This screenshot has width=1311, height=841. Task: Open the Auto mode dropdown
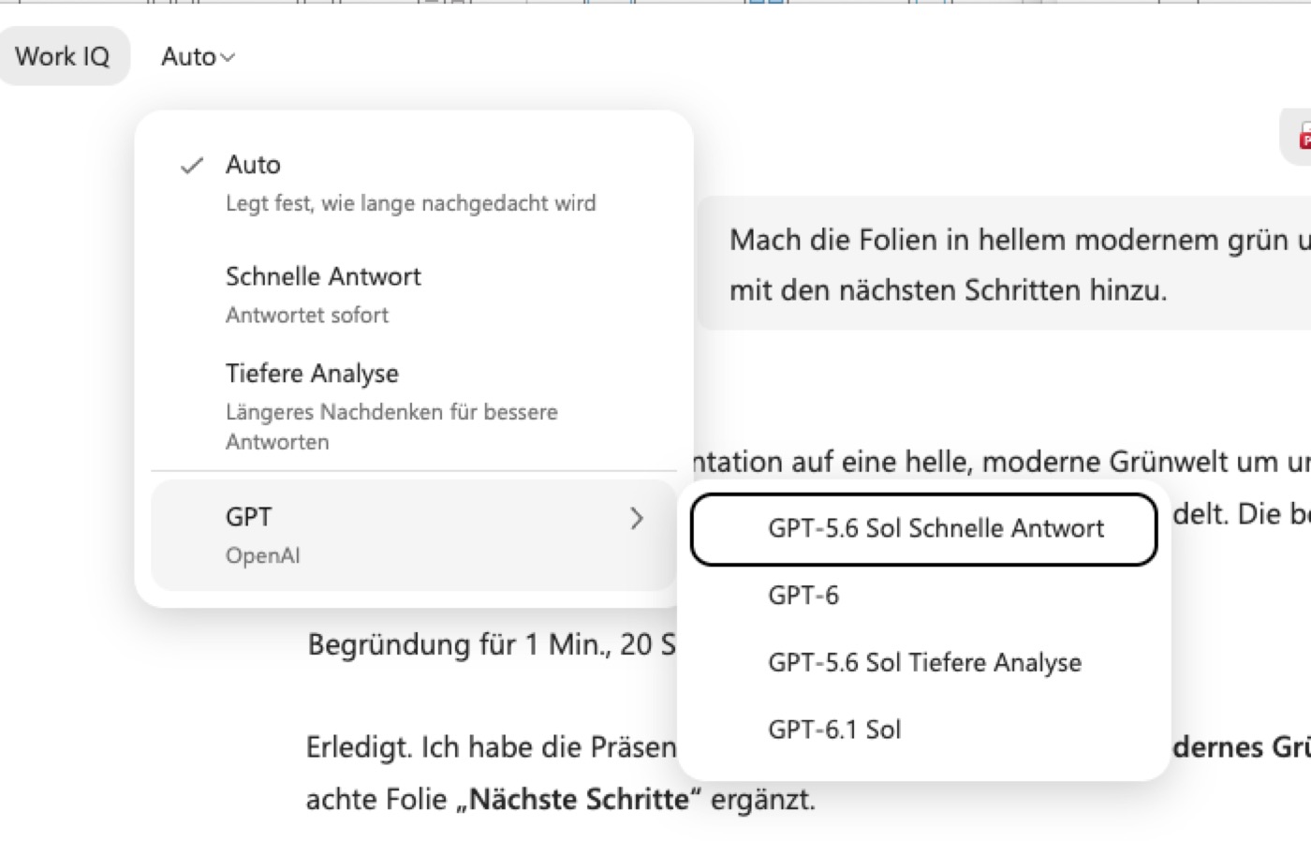(x=198, y=57)
